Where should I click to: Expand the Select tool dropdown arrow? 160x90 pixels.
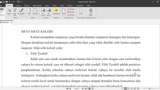[x=9, y=15]
